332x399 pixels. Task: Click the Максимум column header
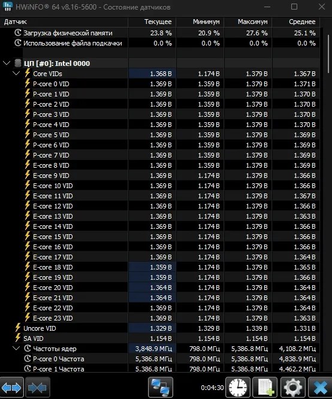click(248, 22)
